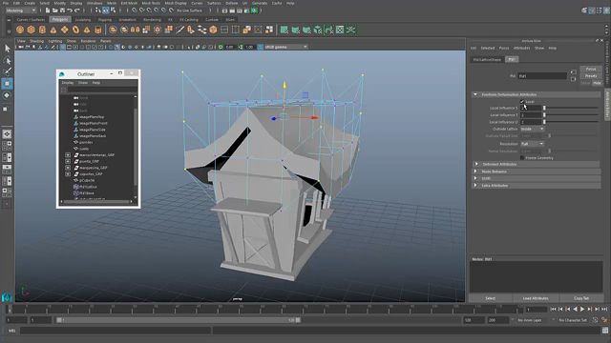
Task: Click the New Scene icon in status line
Action: point(47,10)
